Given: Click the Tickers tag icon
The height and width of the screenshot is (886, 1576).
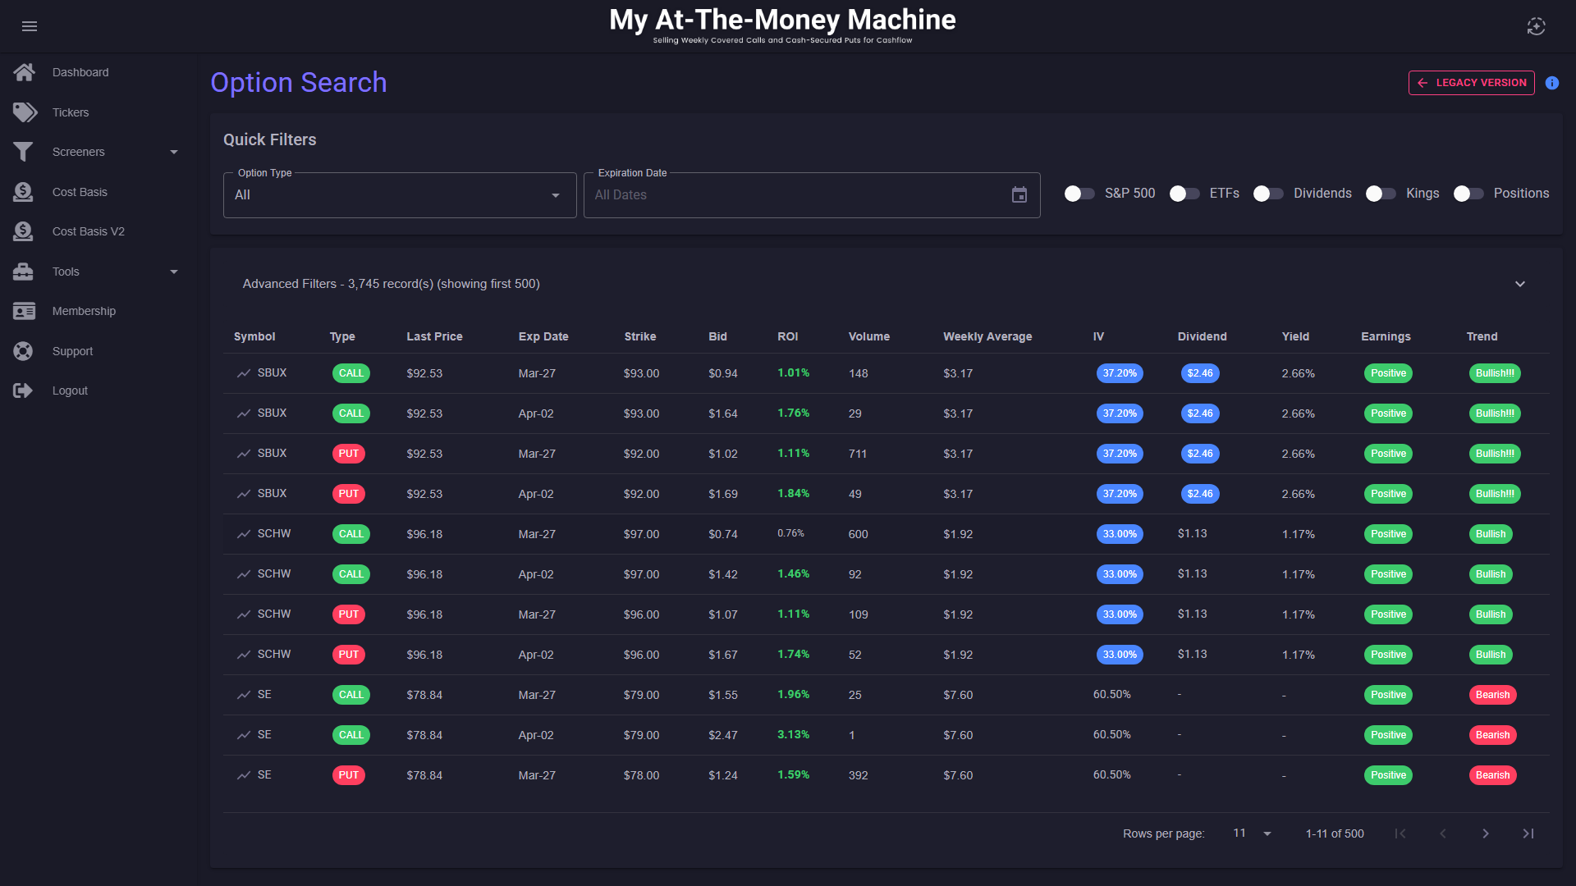Looking at the screenshot, I should [x=25, y=112].
